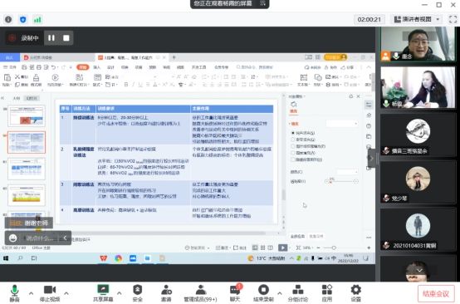Select the gradient fill radio option

coord(293,140)
